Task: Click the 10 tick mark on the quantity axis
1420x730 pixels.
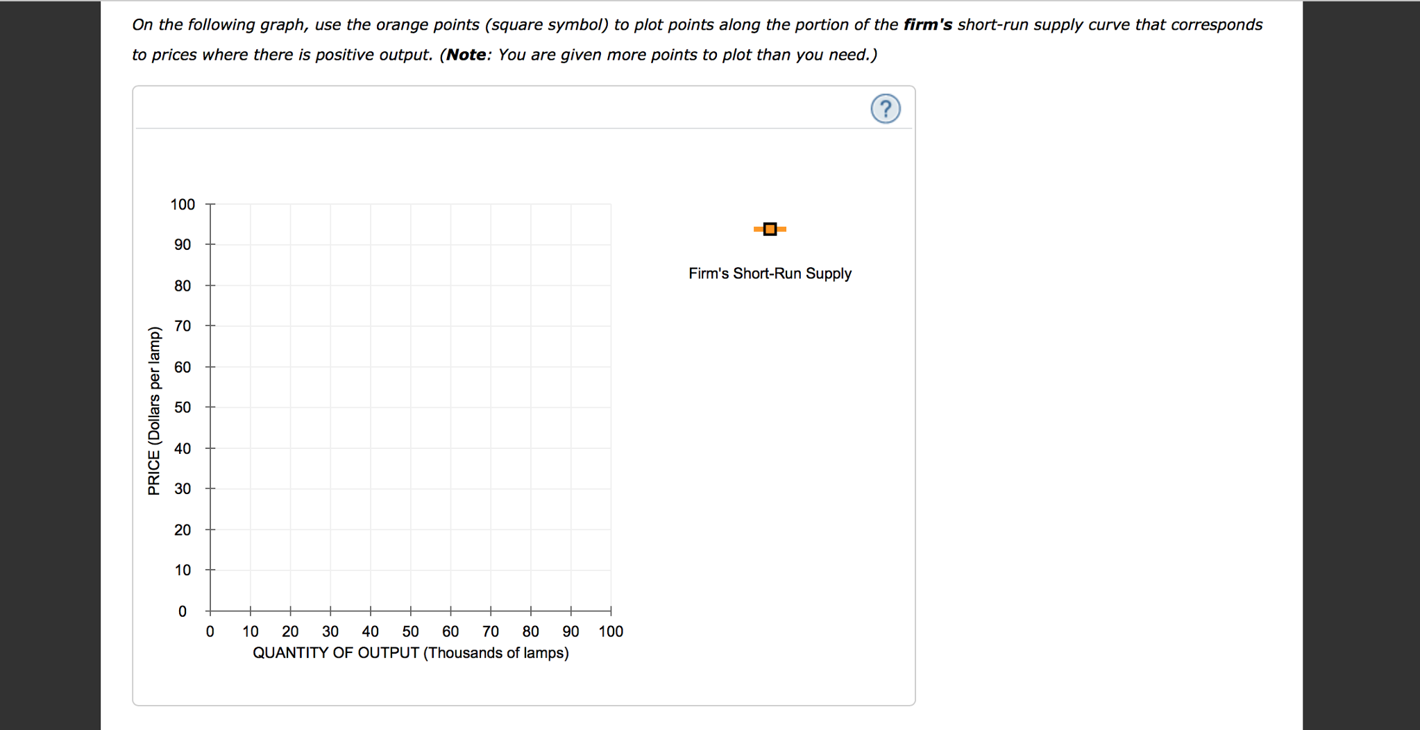Action: click(251, 611)
